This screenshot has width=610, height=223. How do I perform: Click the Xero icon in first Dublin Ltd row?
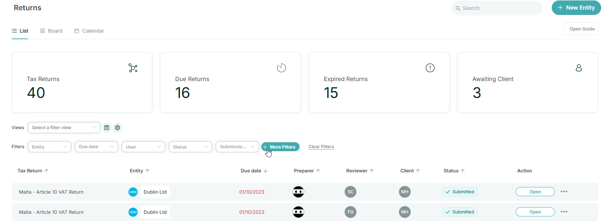[x=133, y=192]
